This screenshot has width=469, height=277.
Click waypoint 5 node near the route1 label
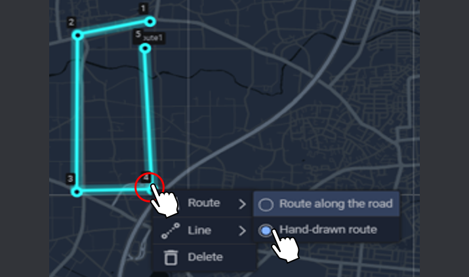pos(145,48)
